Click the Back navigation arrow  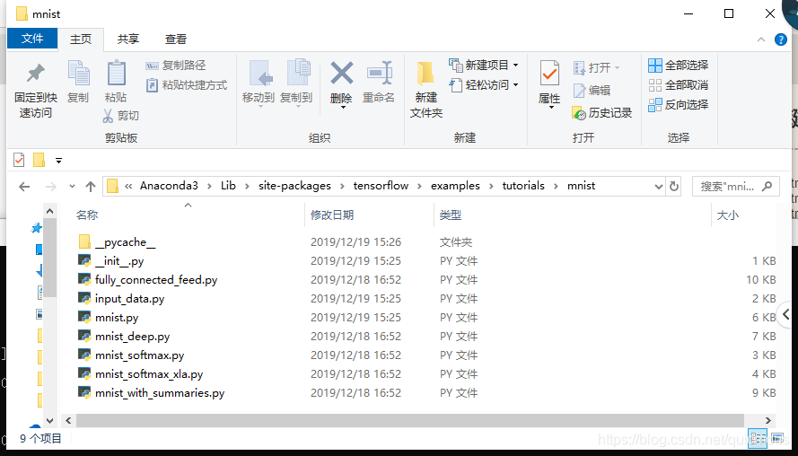tap(24, 187)
